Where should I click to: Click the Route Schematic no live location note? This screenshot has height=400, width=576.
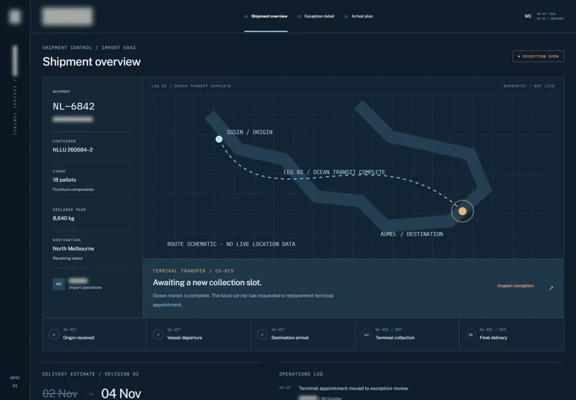pos(231,244)
